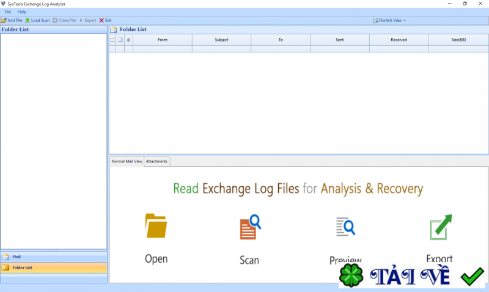Click the green Export arrow icon
The width and height of the screenshot is (489, 292).
[x=441, y=227]
